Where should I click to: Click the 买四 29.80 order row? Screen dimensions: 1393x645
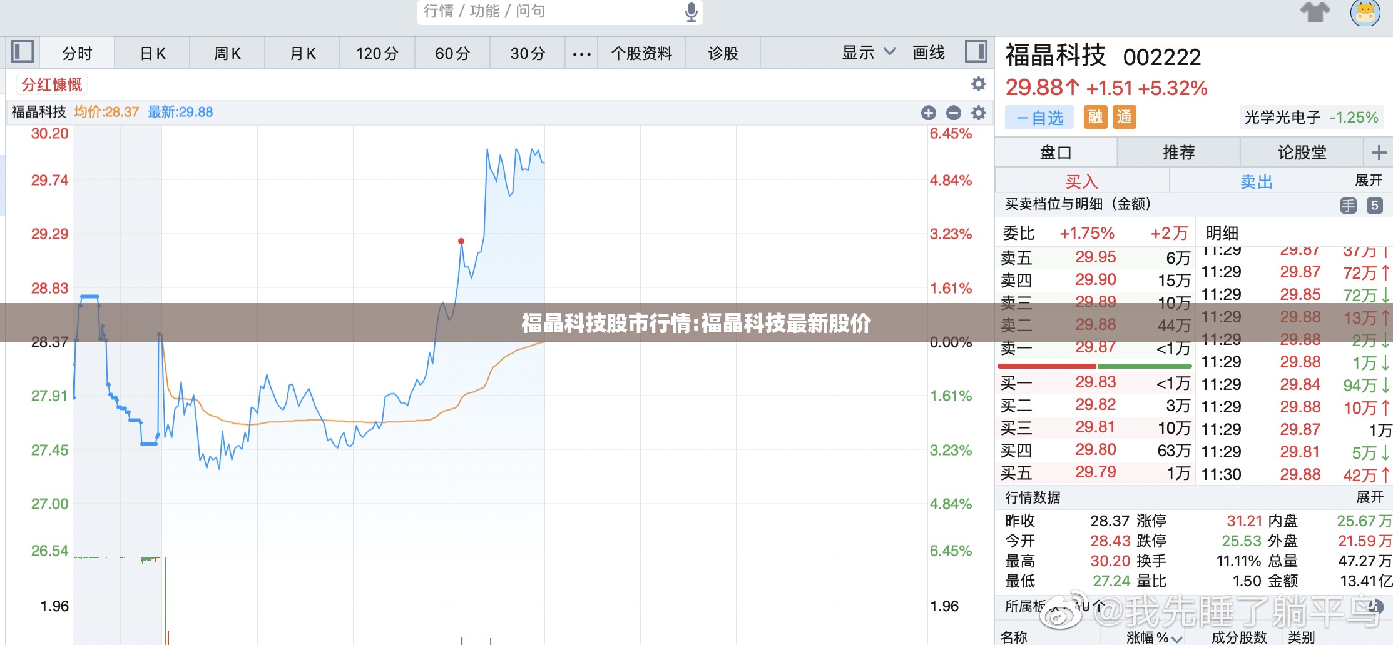point(1094,450)
